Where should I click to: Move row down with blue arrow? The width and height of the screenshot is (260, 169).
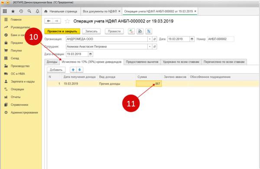[x=80, y=70]
